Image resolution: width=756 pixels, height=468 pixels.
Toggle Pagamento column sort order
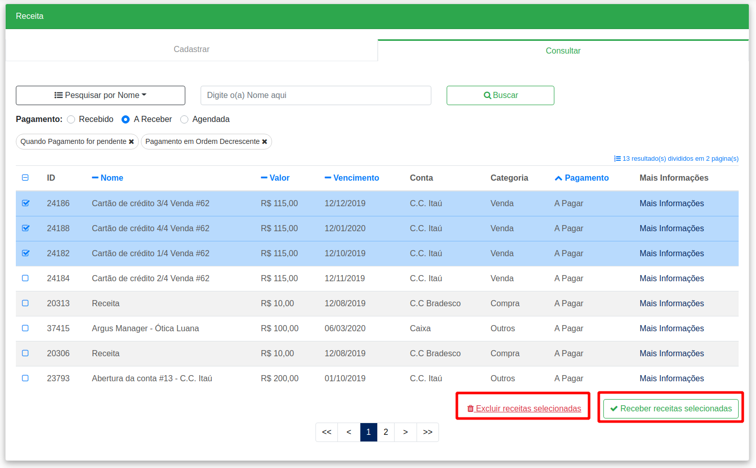(x=581, y=178)
